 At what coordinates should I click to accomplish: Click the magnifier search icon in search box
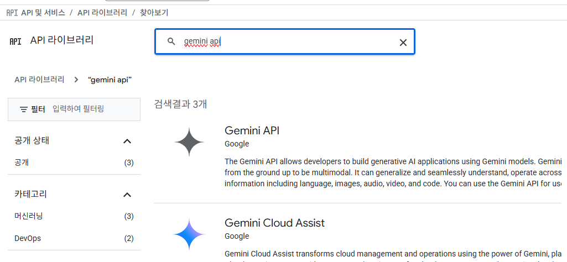point(171,41)
